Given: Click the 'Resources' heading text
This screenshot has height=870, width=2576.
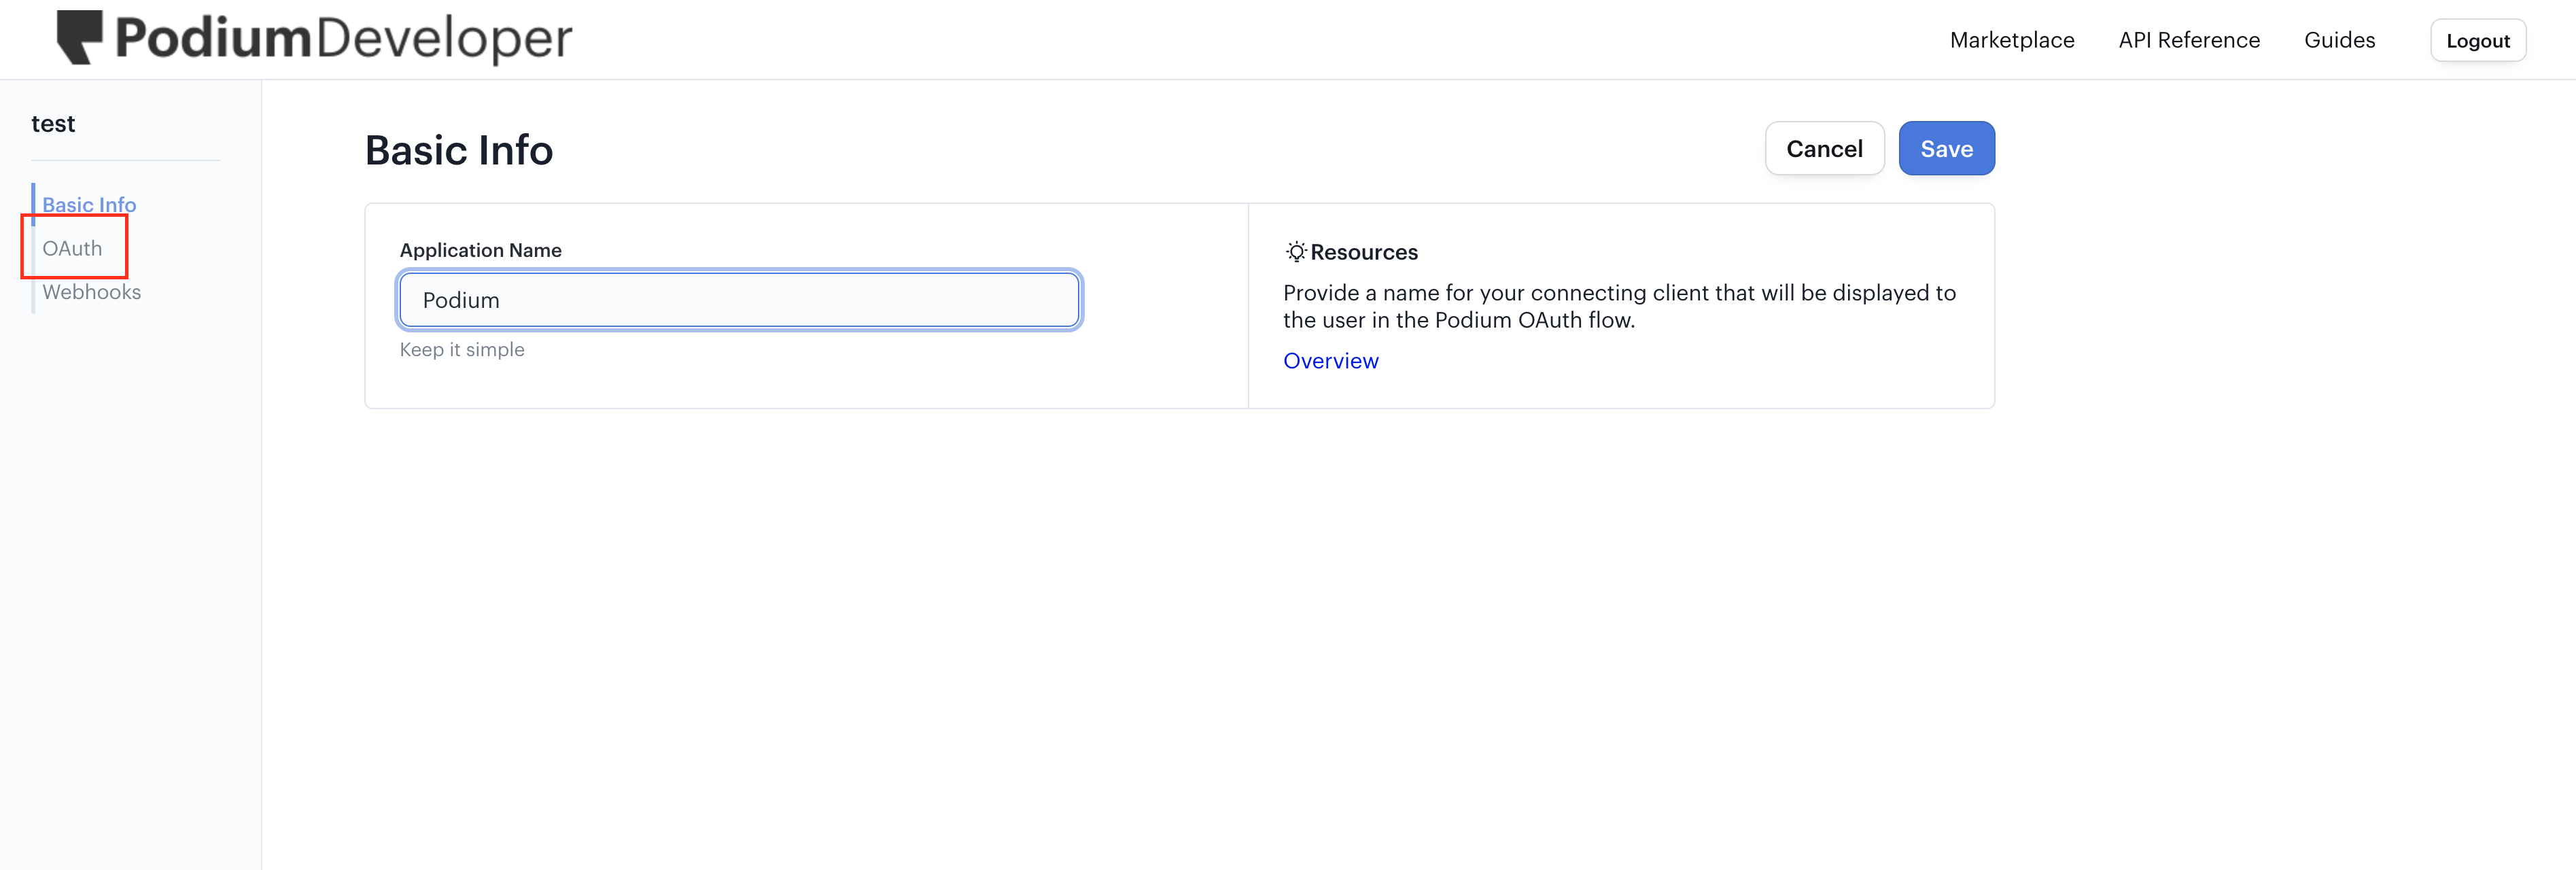Looking at the screenshot, I should pyautogui.click(x=1364, y=252).
